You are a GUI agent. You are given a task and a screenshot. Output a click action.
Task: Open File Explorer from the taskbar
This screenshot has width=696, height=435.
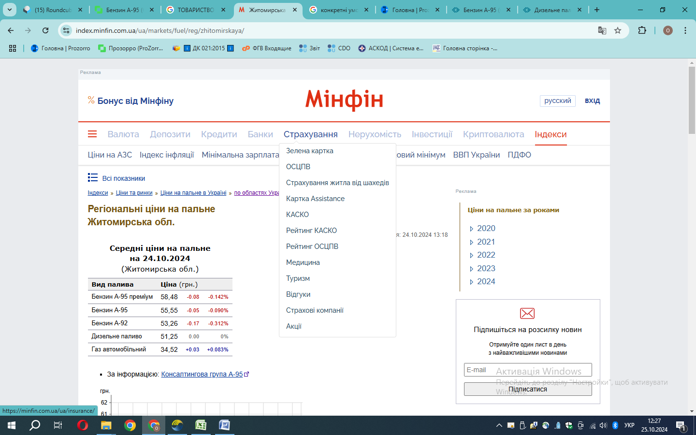(106, 425)
